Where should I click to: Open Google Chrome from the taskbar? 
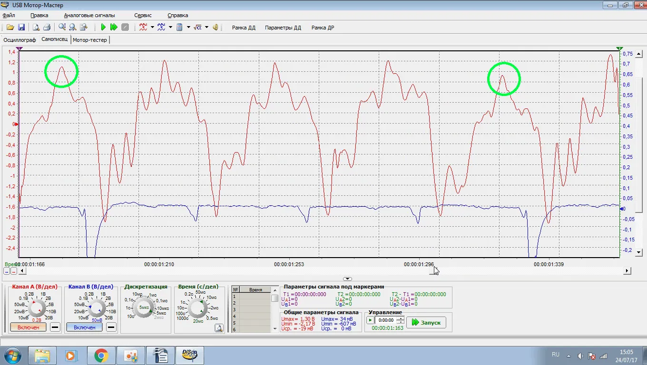[101, 355]
